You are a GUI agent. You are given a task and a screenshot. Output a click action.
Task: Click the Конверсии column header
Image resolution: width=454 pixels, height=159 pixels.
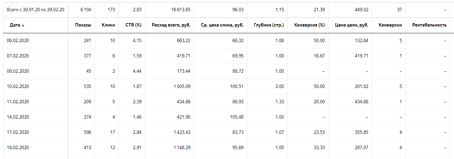(x=391, y=25)
